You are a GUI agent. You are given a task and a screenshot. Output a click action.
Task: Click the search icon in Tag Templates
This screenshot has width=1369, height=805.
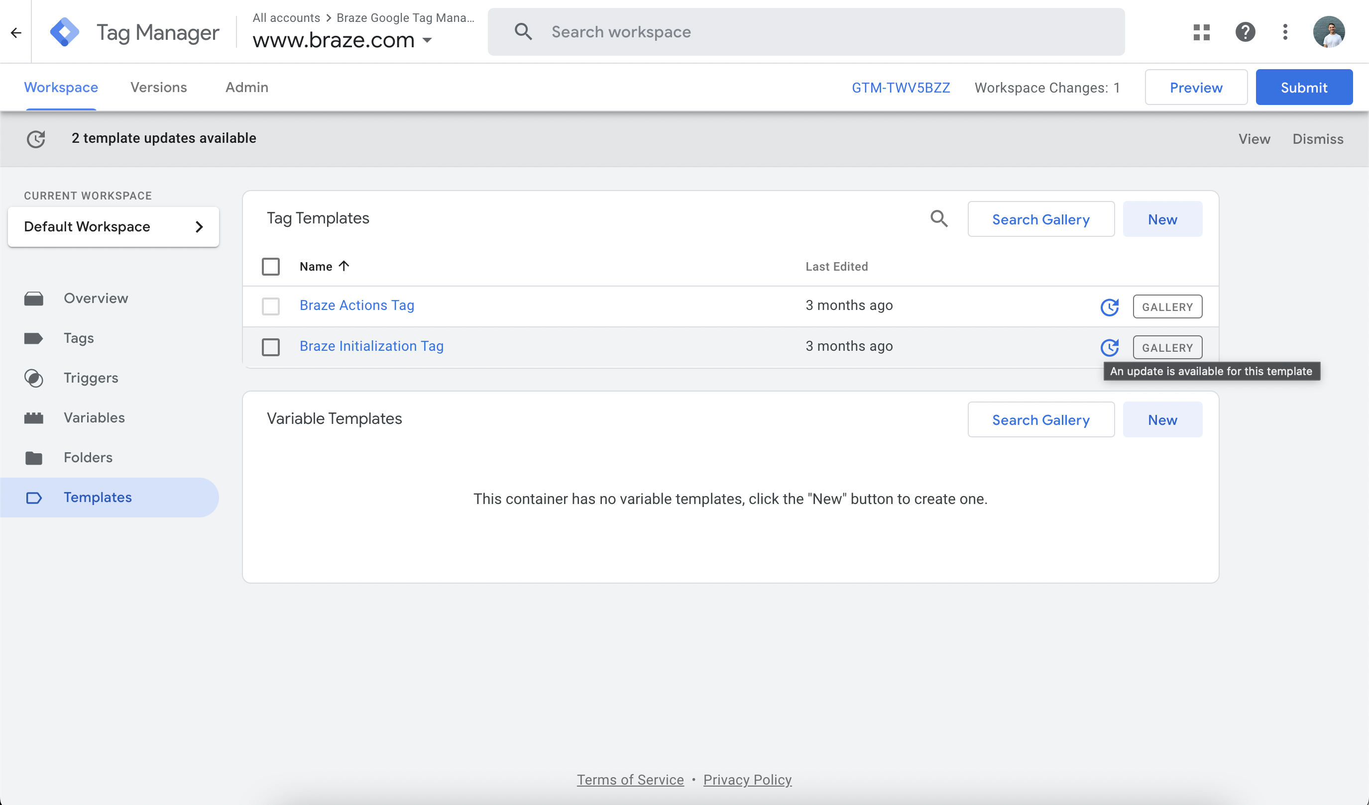[x=939, y=218]
